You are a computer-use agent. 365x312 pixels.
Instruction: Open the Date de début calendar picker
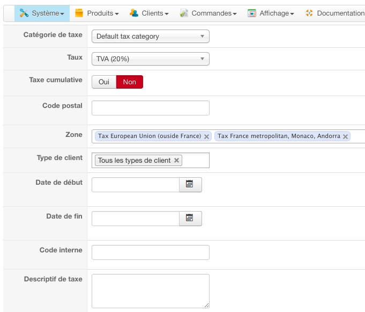[x=190, y=184]
